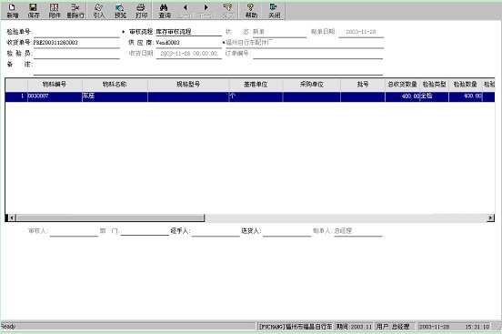The width and height of the screenshot is (502, 334).
Task: Click the 供应商 field containing Vend0003
Action: [188, 43]
